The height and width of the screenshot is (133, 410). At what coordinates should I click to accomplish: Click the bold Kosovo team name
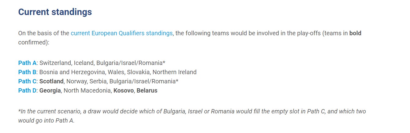point(124,90)
